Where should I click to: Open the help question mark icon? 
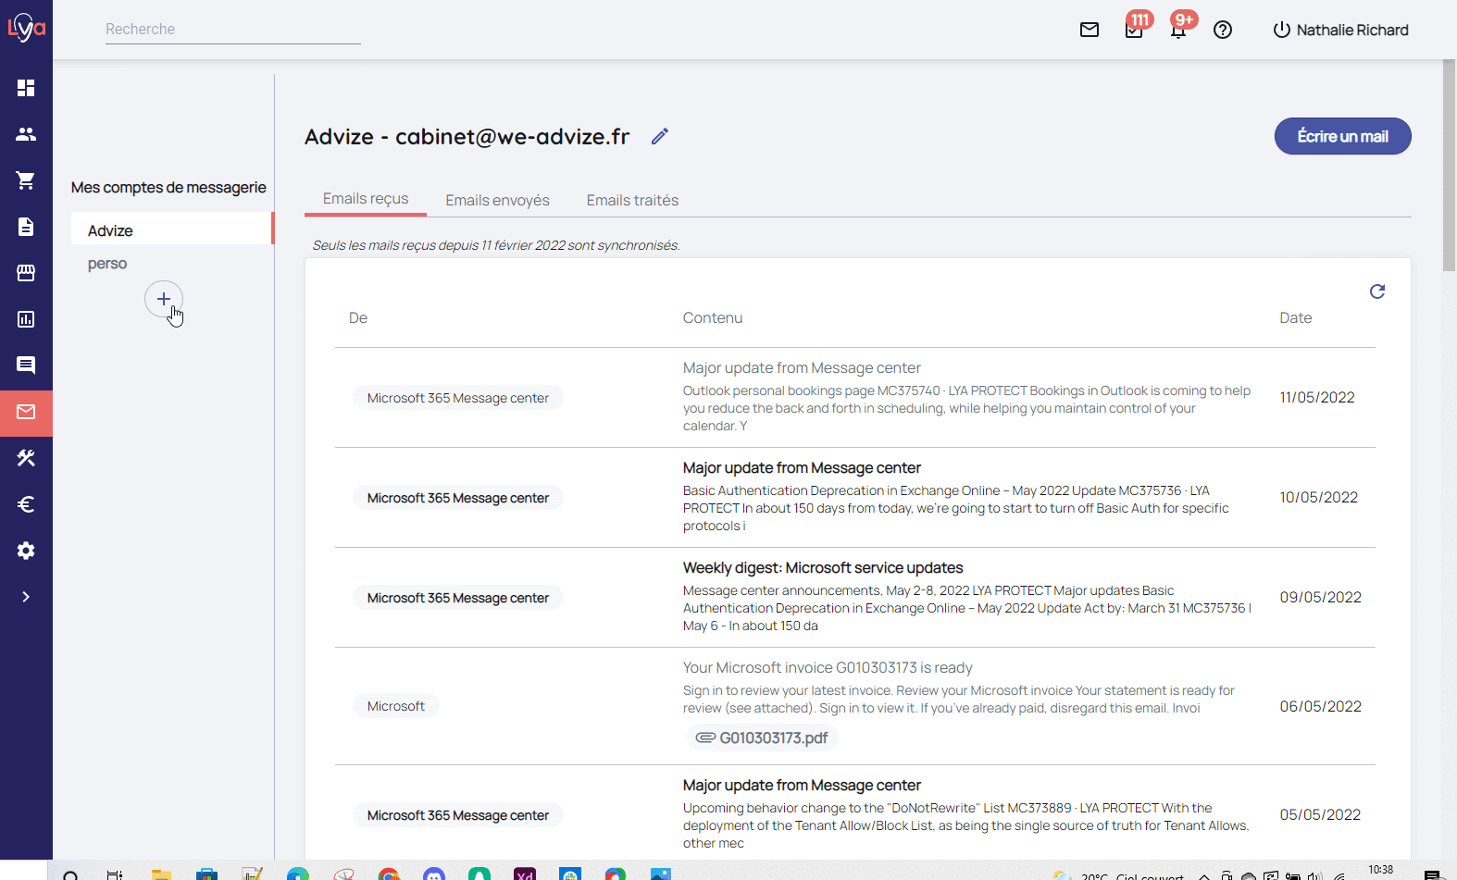pyautogui.click(x=1223, y=30)
